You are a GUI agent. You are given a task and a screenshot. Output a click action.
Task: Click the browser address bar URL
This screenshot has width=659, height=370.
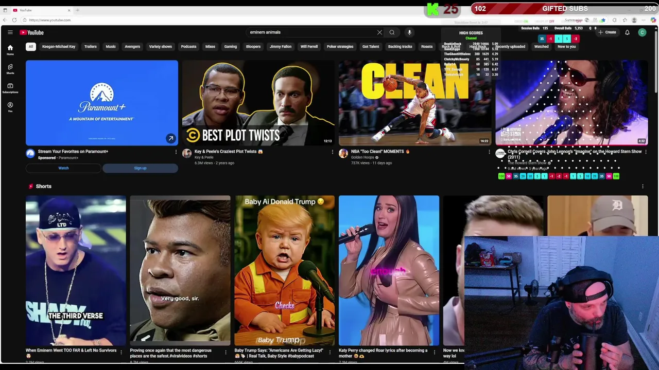50,20
